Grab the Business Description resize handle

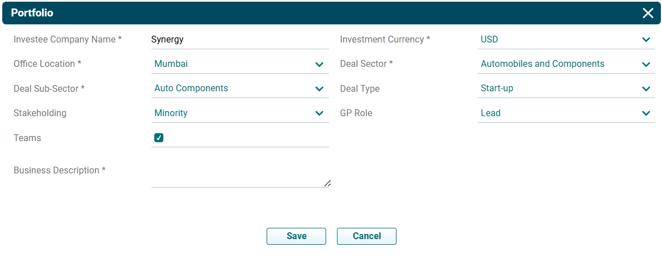pos(327,183)
